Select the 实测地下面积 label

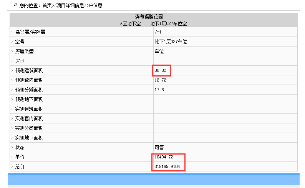pyautogui.click(x=29, y=138)
